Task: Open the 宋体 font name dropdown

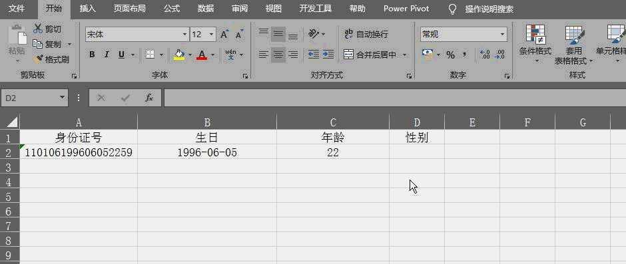Action: point(184,35)
